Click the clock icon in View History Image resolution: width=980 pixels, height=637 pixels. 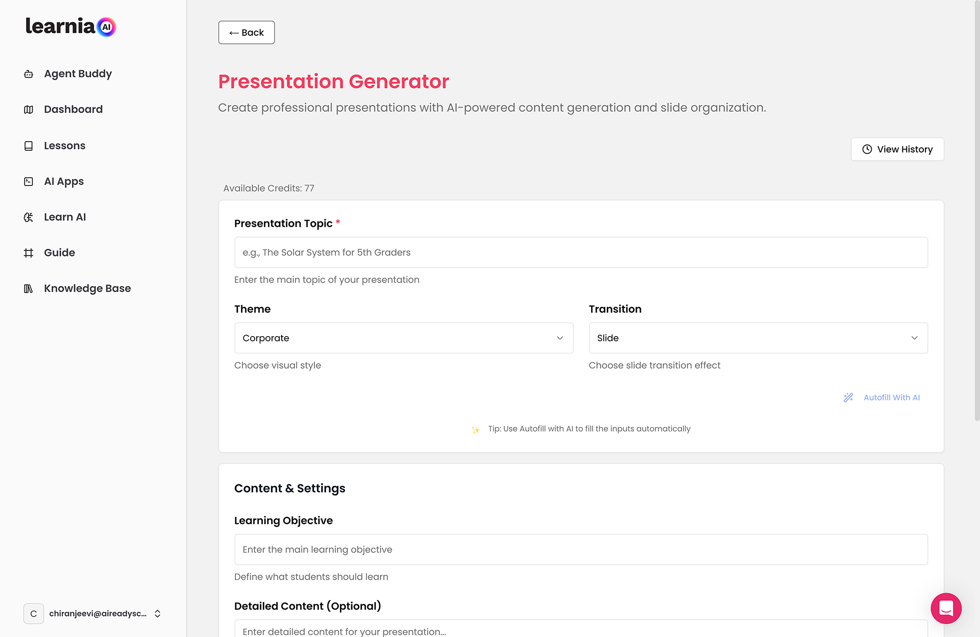pyautogui.click(x=867, y=149)
